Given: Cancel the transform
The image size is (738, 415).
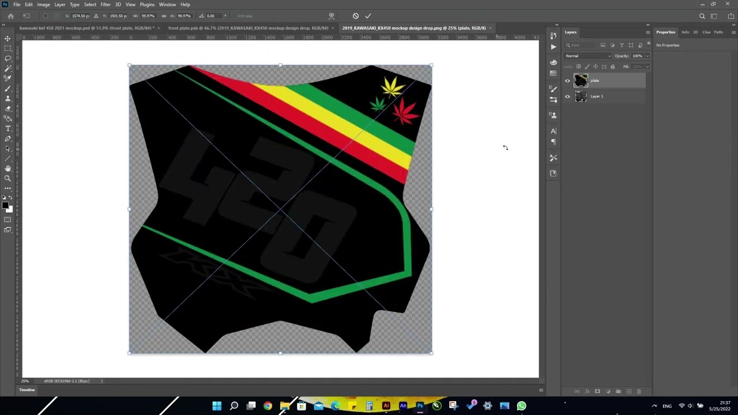Looking at the screenshot, I should (x=355, y=16).
